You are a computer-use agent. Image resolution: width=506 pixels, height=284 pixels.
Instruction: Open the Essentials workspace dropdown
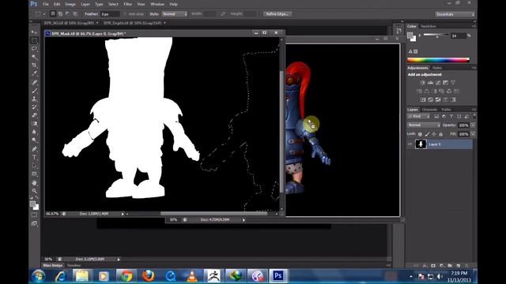tap(455, 14)
